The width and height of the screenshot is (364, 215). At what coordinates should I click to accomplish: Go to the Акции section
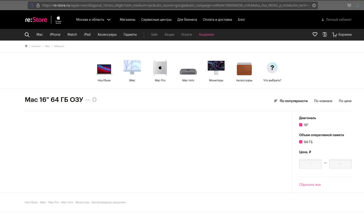click(169, 34)
